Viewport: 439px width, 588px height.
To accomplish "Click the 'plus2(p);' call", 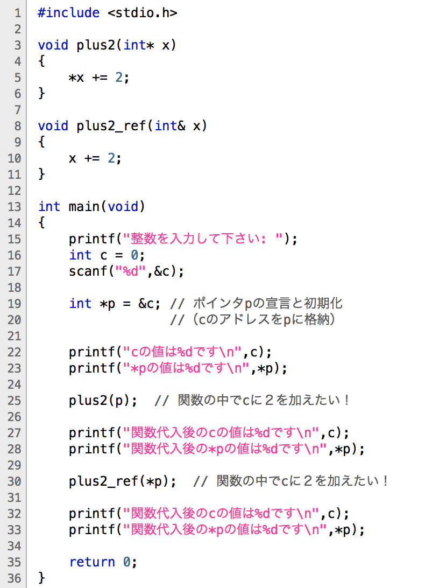I will coord(103,401).
